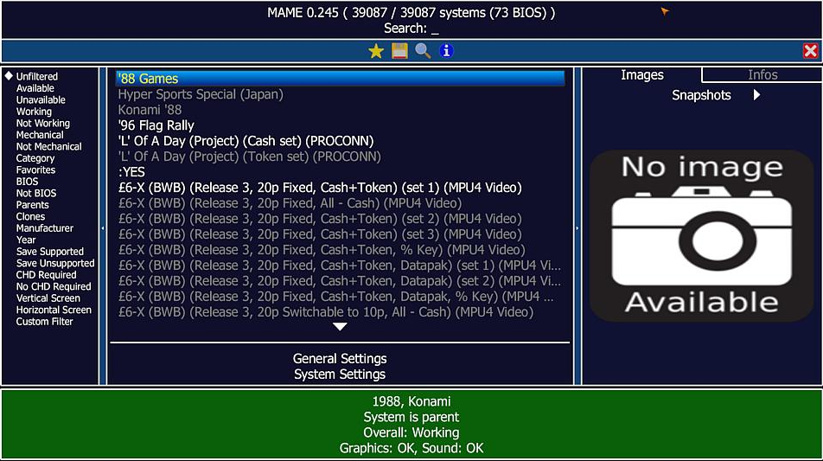Open General Settings

pos(340,358)
